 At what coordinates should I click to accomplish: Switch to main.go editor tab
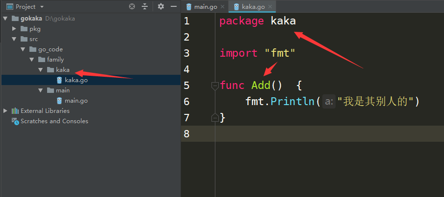[x=205, y=7]
